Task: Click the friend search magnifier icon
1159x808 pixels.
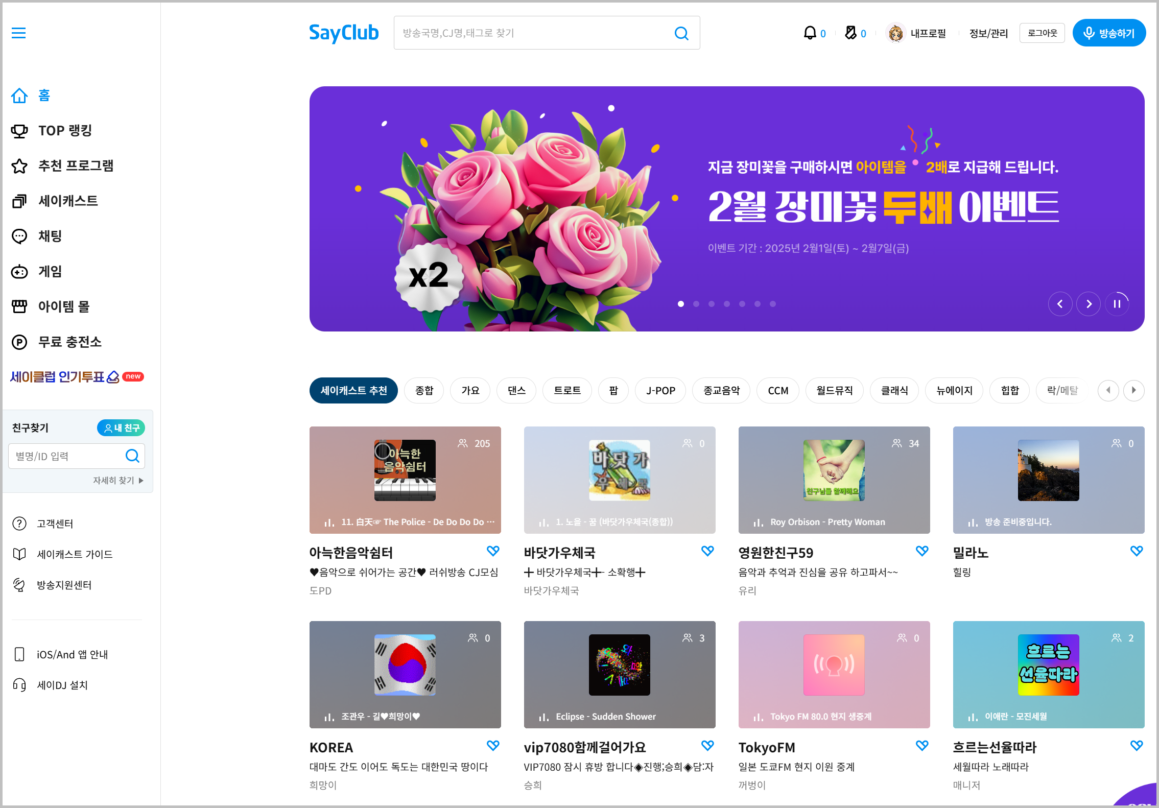Action: [132, 456]
